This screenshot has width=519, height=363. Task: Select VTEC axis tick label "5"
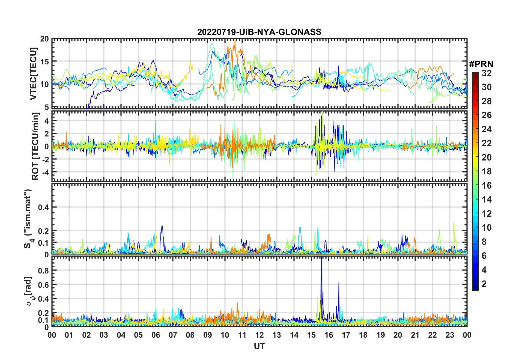tap(47, 107)
